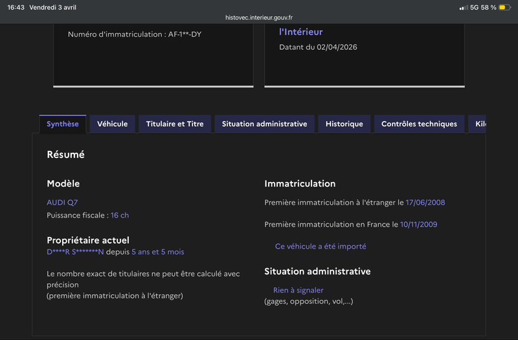Tap the cellular signal bars icon
The image size is (518, 340).
coord(463,7)
